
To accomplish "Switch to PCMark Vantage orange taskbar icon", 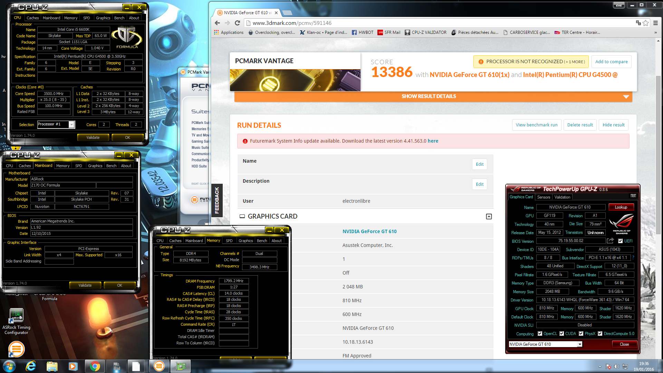I will pos(159,366).
